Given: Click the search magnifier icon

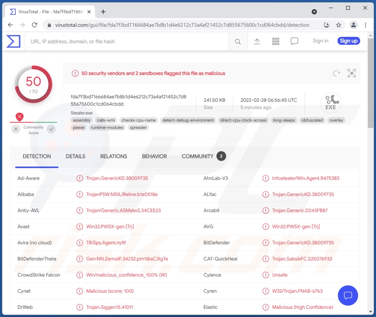Looking at the screenshot, I should [237, 41].
